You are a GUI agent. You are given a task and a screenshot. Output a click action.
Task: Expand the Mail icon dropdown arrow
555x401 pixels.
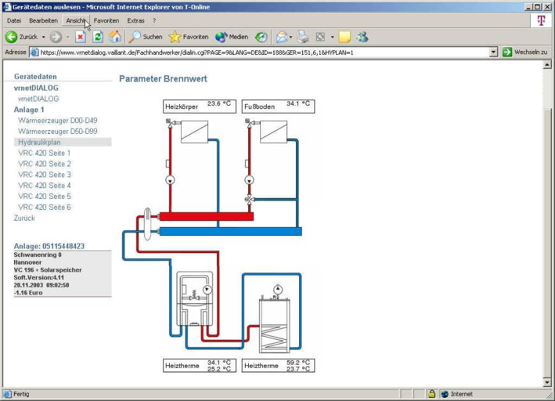point(291,37)
